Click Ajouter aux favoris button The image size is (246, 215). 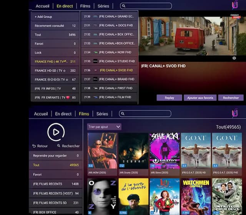200,98
